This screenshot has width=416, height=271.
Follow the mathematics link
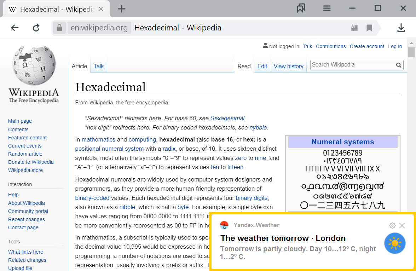[98, 140]
